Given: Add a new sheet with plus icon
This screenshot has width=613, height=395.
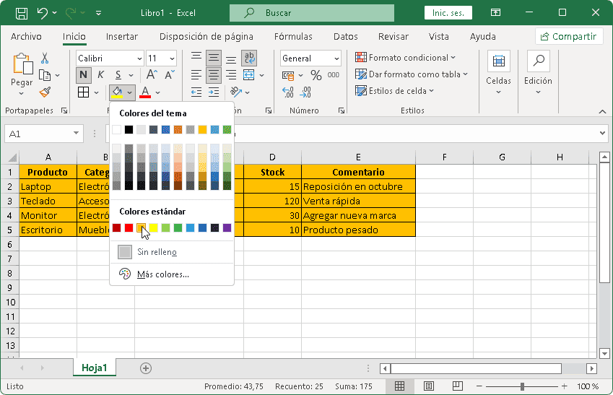Looking at the screenshot, I should tap(146, 368).
